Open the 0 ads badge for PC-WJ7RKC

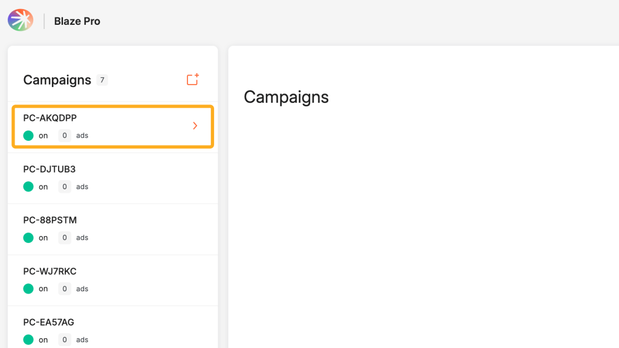tap(65, 289)
